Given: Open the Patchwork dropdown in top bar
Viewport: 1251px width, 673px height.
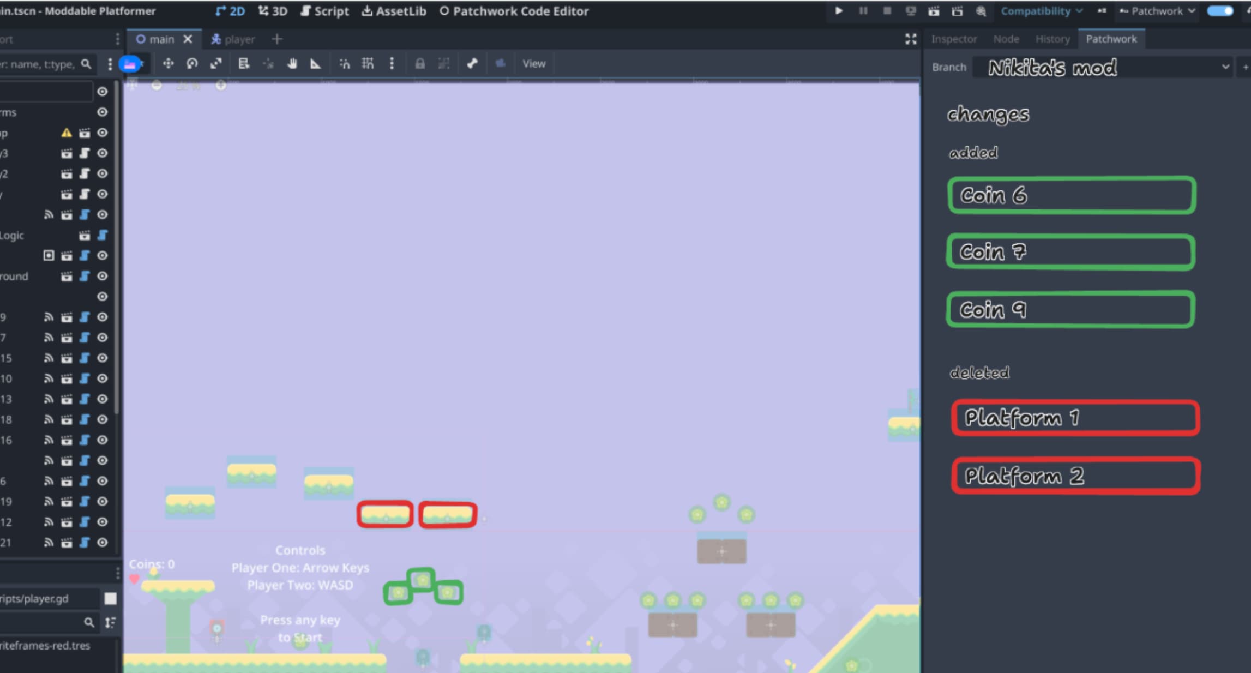Looking at the screenshot, I should pyautogui.click(x=1157, y=11).
